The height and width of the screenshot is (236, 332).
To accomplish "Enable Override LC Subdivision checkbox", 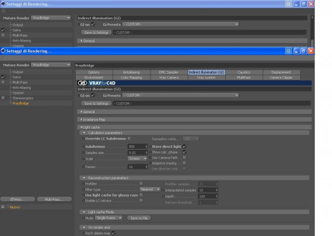I will [129, 138].
